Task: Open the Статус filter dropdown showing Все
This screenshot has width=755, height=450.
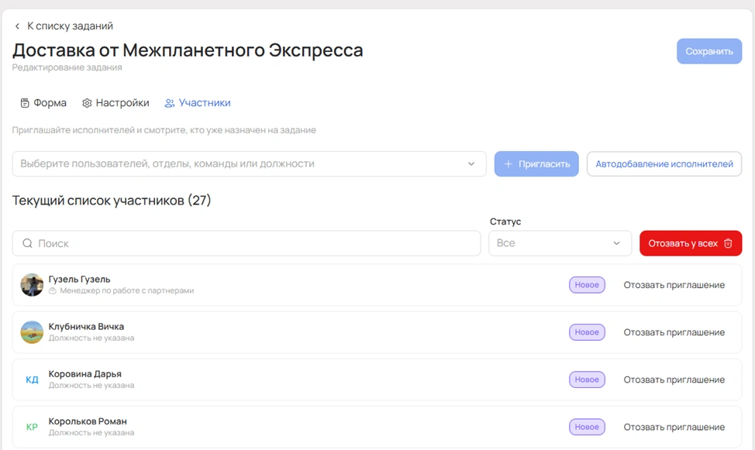Action: coord(560,243)
